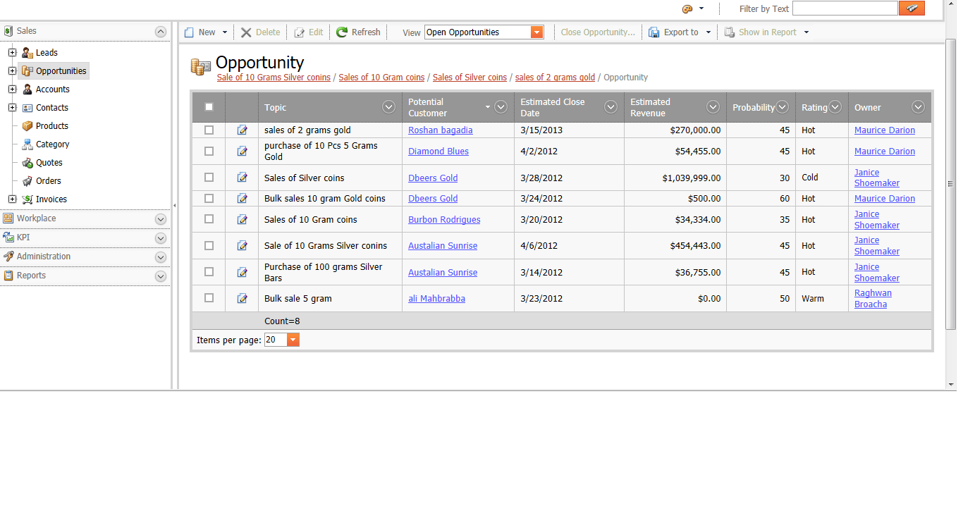Open the Items per page dropdown
This screenshot has width=963, height=506.
293,340
